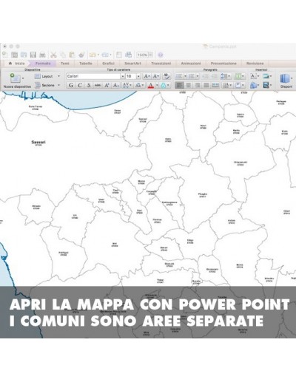The image size is (296, 382).
Task: Toggle underline with the S button
Action: click(89, 85)
